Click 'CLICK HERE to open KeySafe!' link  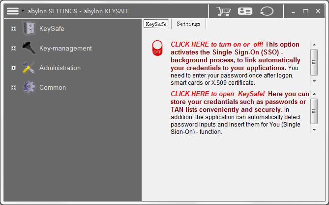(x=217, y=94)
